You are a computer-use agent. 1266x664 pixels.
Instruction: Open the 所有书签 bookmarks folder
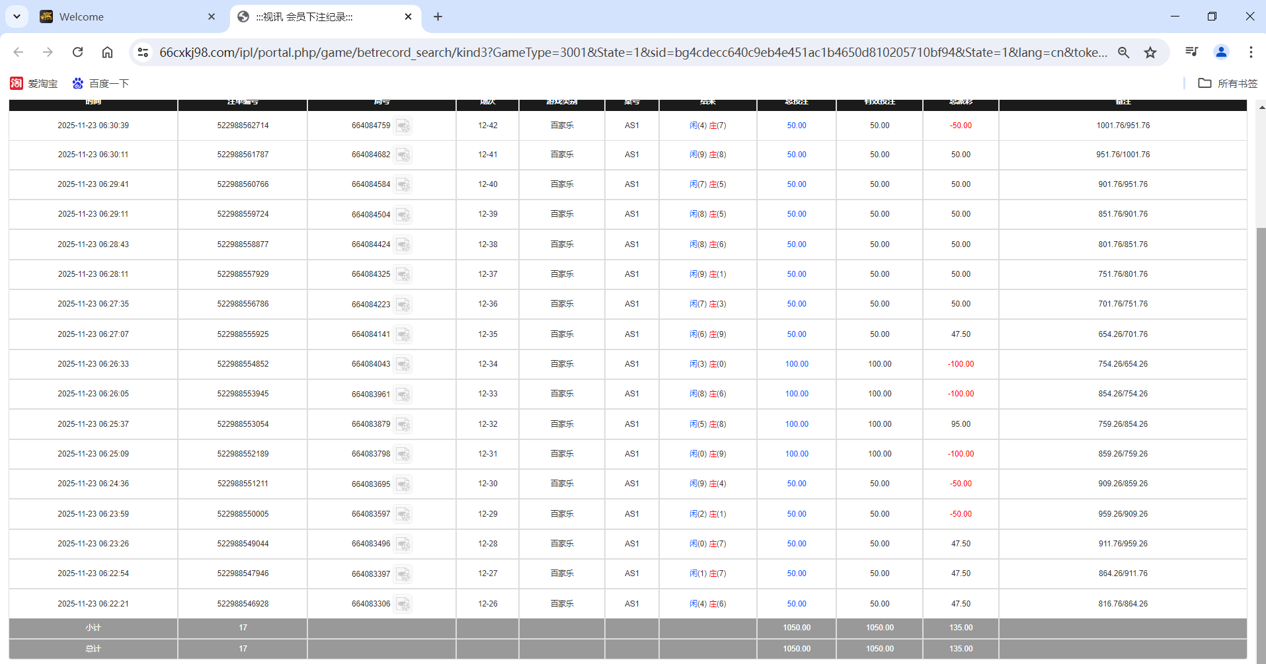pyautogui.click(x=1228, y=83)
